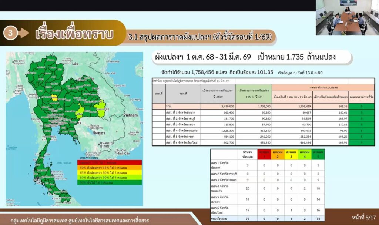Click the yellow score 3 column header

[x=291, y=154]
